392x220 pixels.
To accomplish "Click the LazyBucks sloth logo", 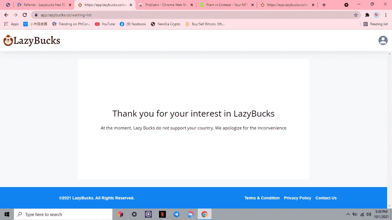I will [x=32, y=40].
